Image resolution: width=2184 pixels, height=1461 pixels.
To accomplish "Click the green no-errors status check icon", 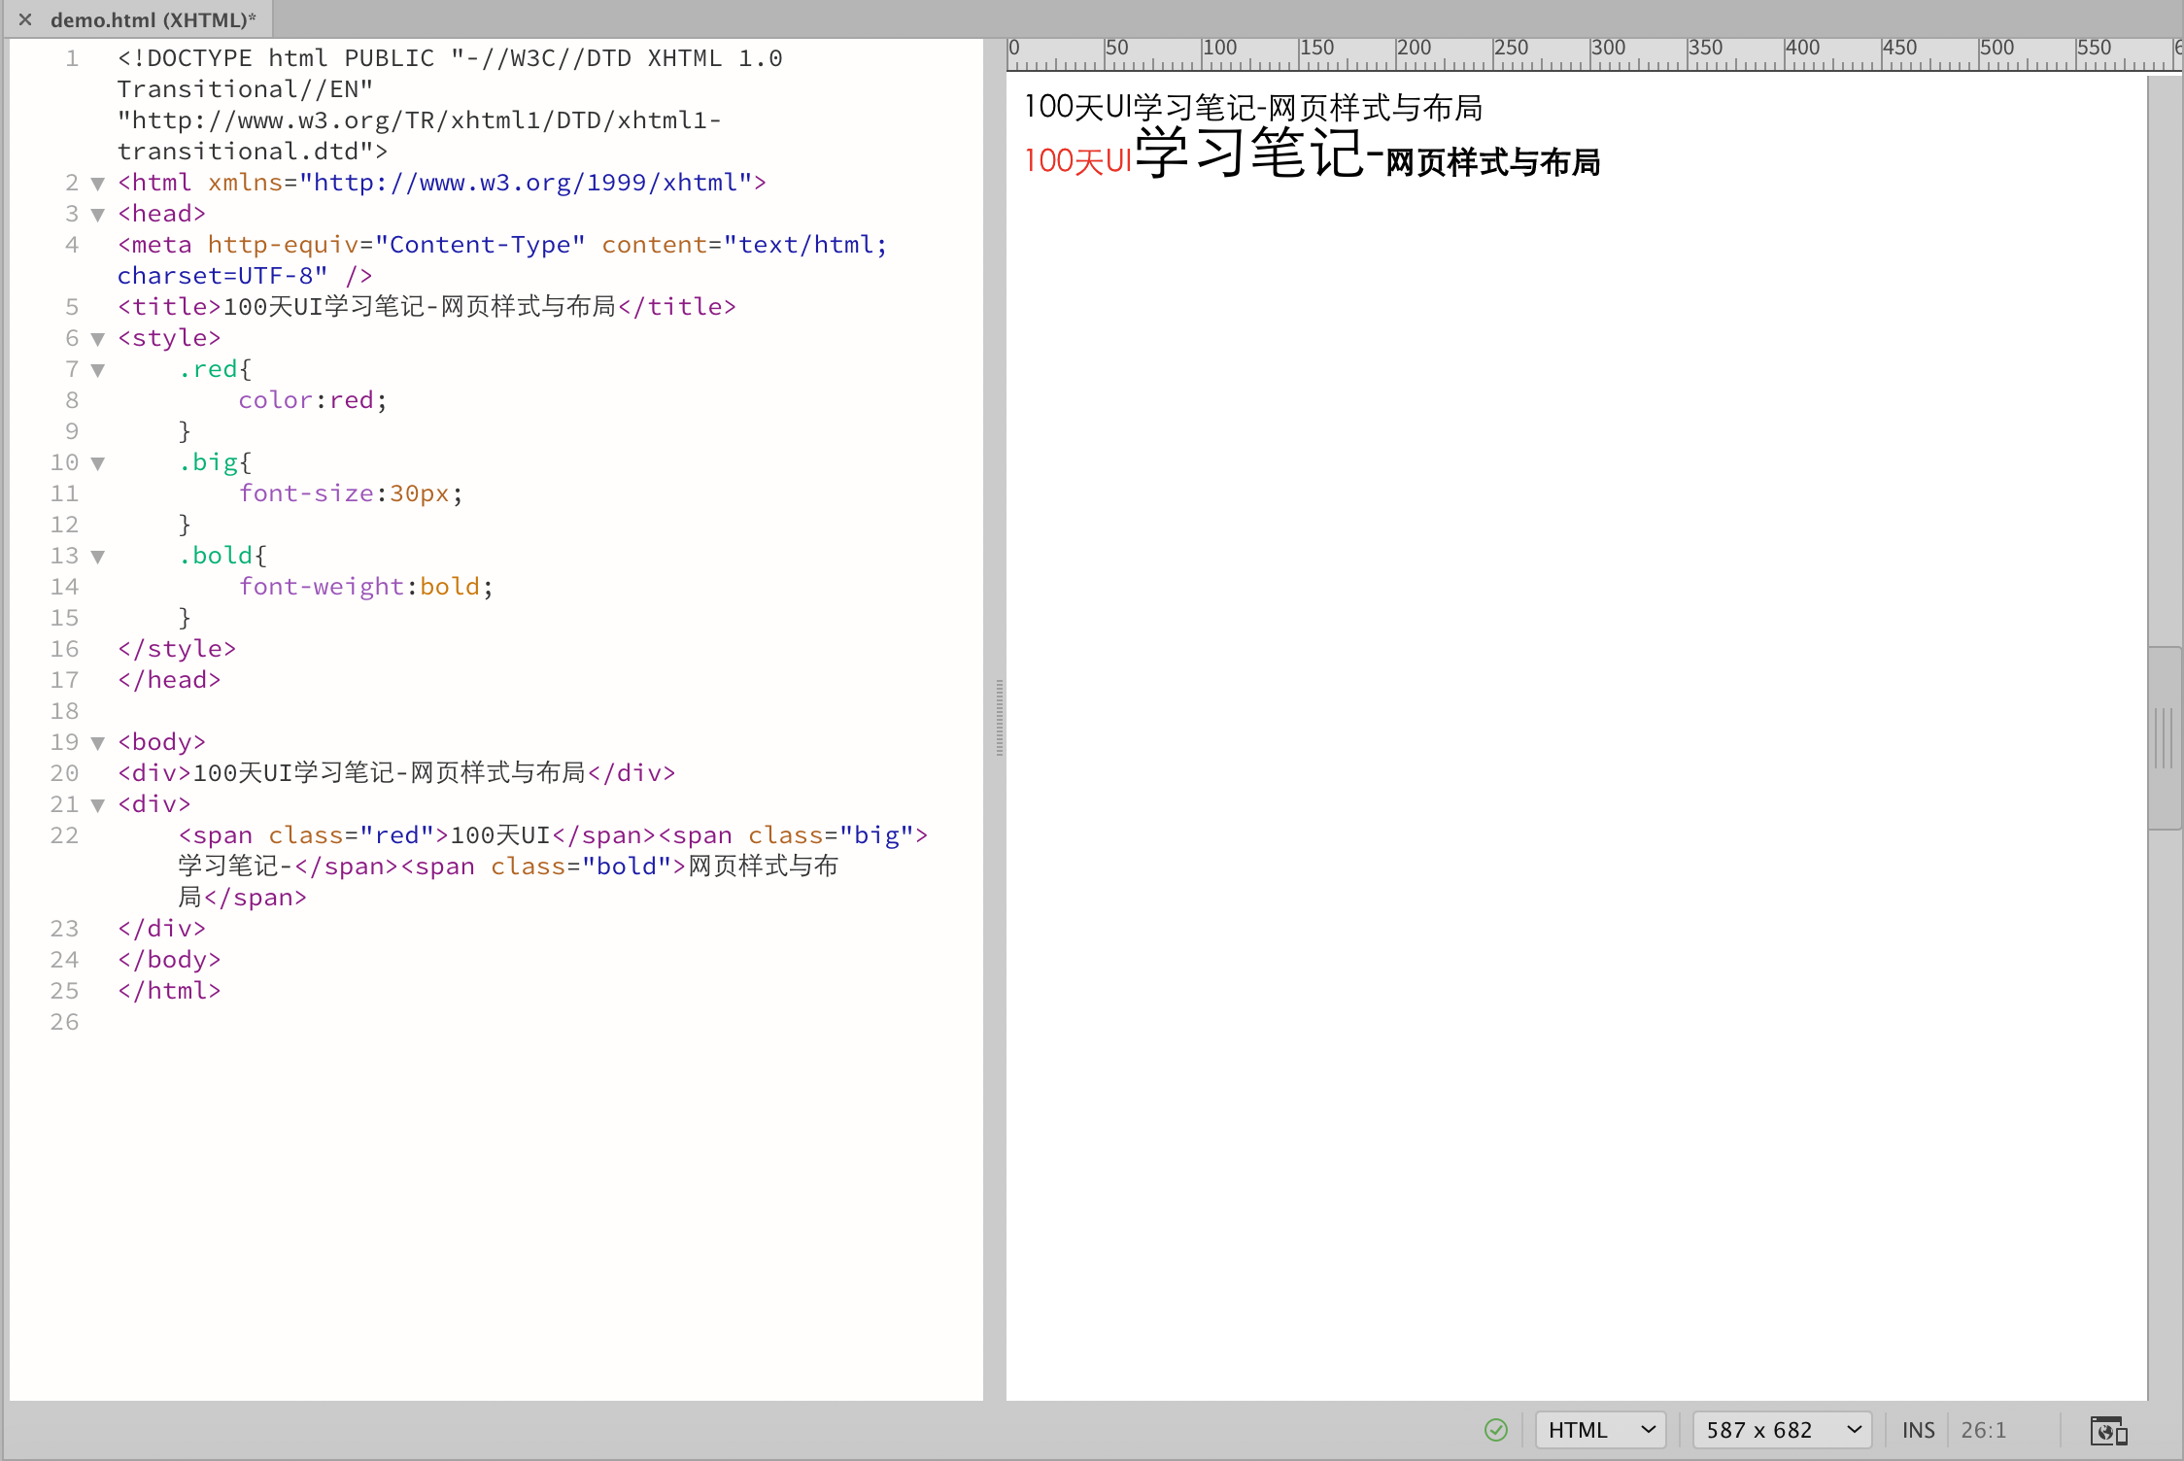I will pos(1496,1430).
